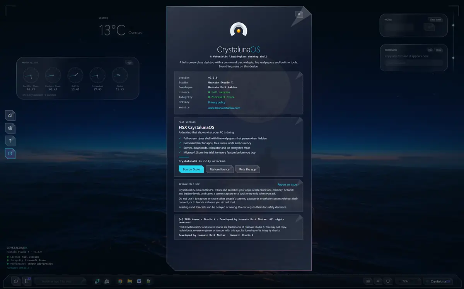Click the Hasnain Studio X studio value
The image size is (464, 289).
click(x=220, y=83)
